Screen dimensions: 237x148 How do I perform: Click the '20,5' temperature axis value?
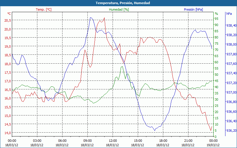pyautogui.click(x=8, y=20)
